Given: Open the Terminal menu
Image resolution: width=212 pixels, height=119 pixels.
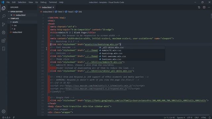Looking at the screenshot, I should pyautogui.click(x=53, y=2).
